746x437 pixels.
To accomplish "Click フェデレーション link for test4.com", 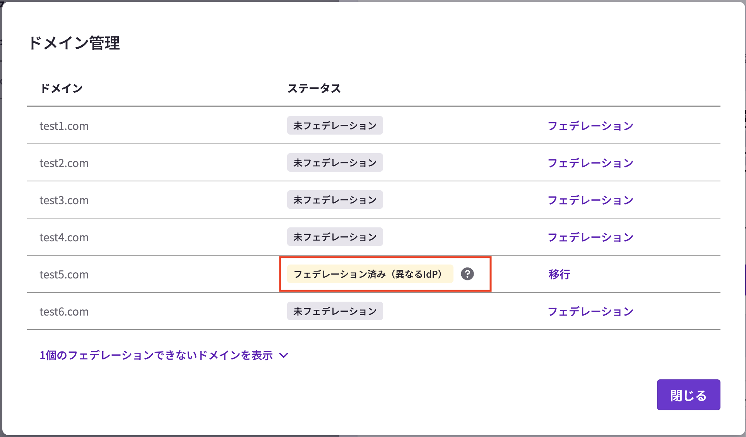I will click(x=590, y=237).
